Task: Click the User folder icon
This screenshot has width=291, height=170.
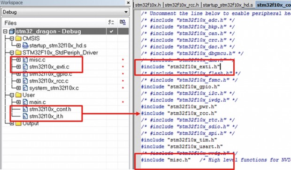Action: pyautogui.click(x=18, y=95)
